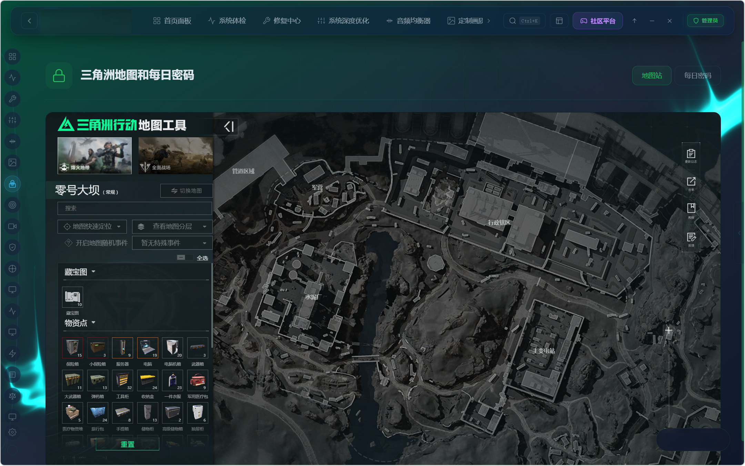Toggle the 武器箱 weapon case markers
The height and width of the screenshot is (466, 745).
[x=198, y=348]
